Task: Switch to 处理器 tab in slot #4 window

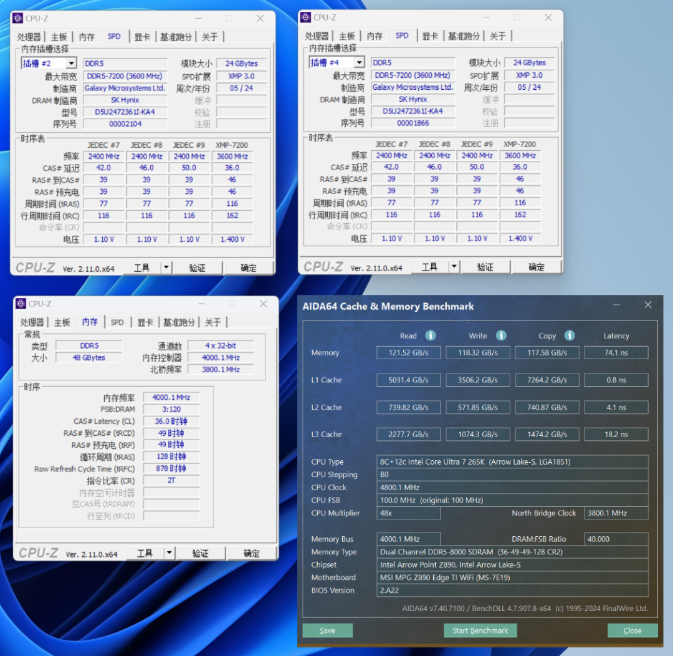Action: [317, 37]
